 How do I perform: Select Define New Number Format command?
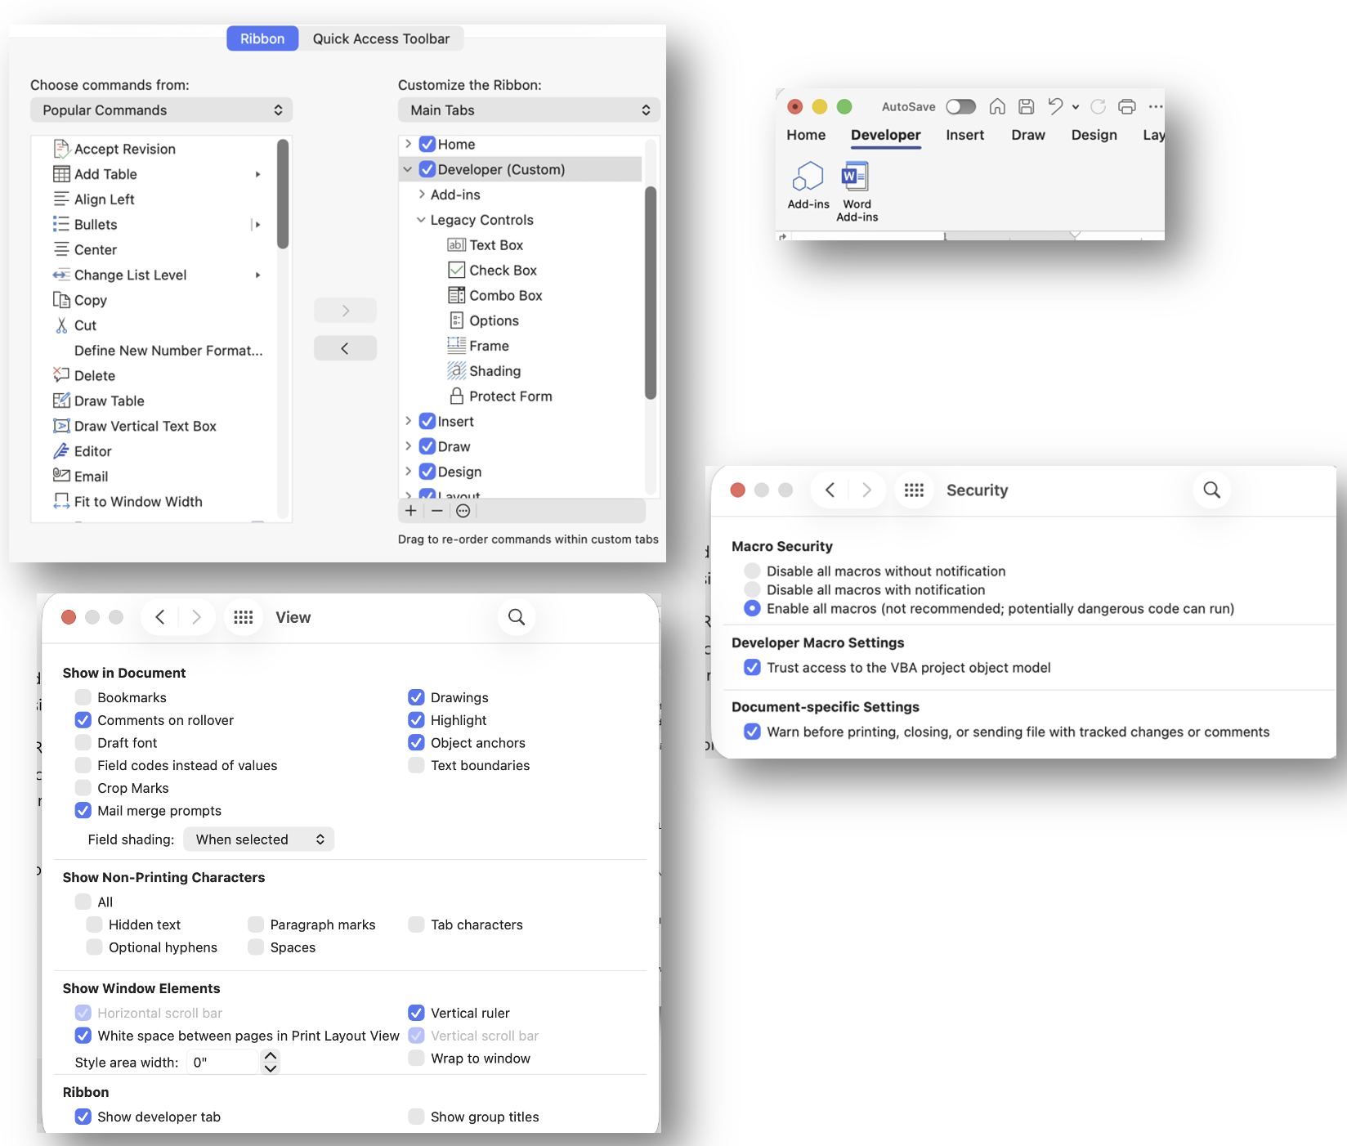(x=168, y=351)
